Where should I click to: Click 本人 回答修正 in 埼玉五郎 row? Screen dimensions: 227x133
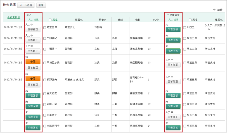pyautogui.click(x=33, y=29)
